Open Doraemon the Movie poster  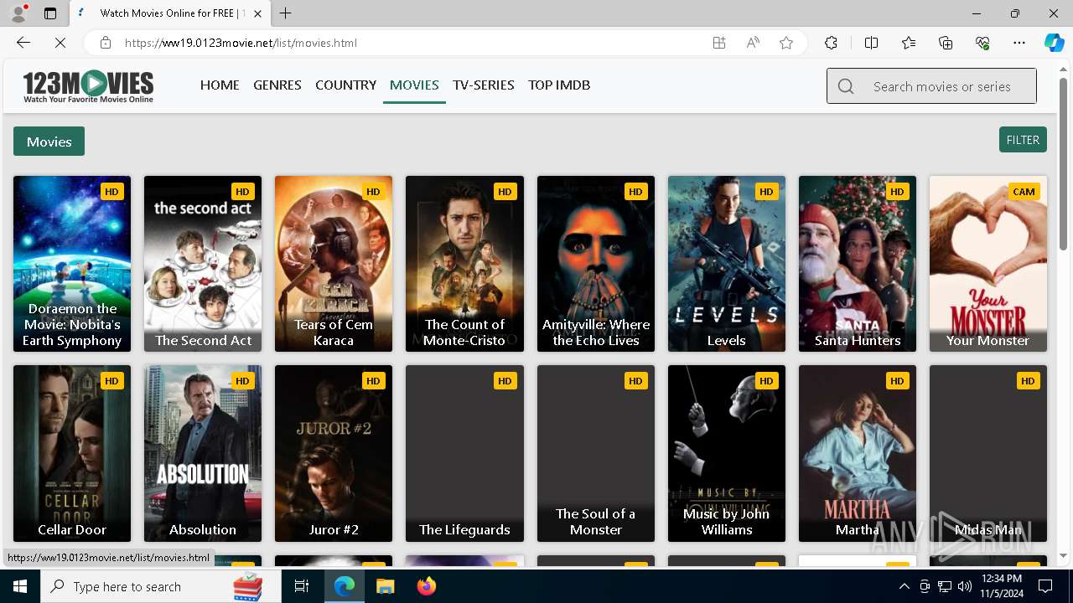pos(72,264)
